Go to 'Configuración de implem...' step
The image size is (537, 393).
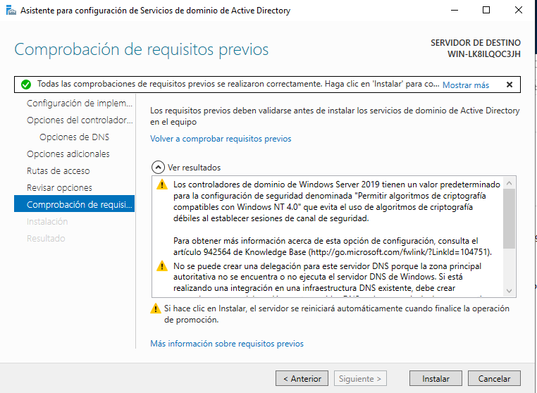(80, 103)
